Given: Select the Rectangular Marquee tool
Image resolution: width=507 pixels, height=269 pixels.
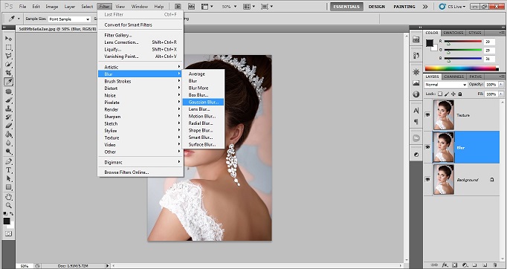Looking at the screenshot, I should tap(8, 48).
